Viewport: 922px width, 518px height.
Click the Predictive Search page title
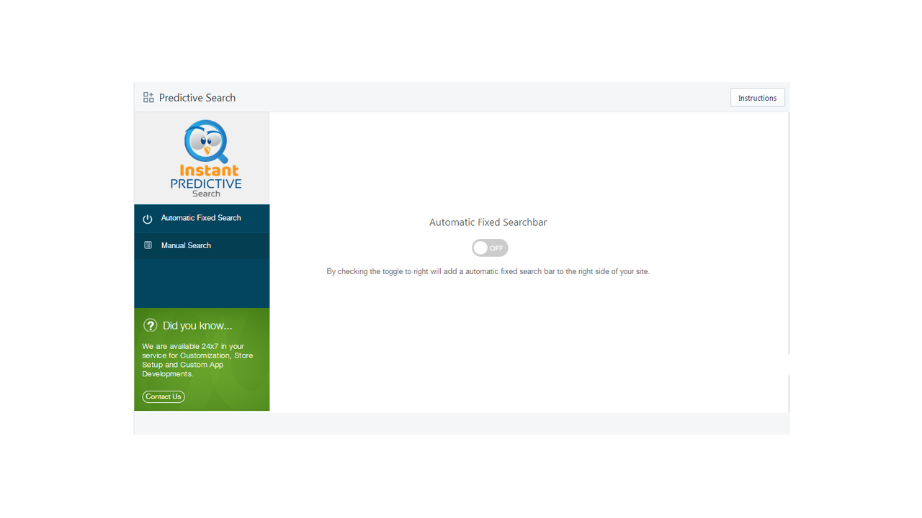point(198,97)
